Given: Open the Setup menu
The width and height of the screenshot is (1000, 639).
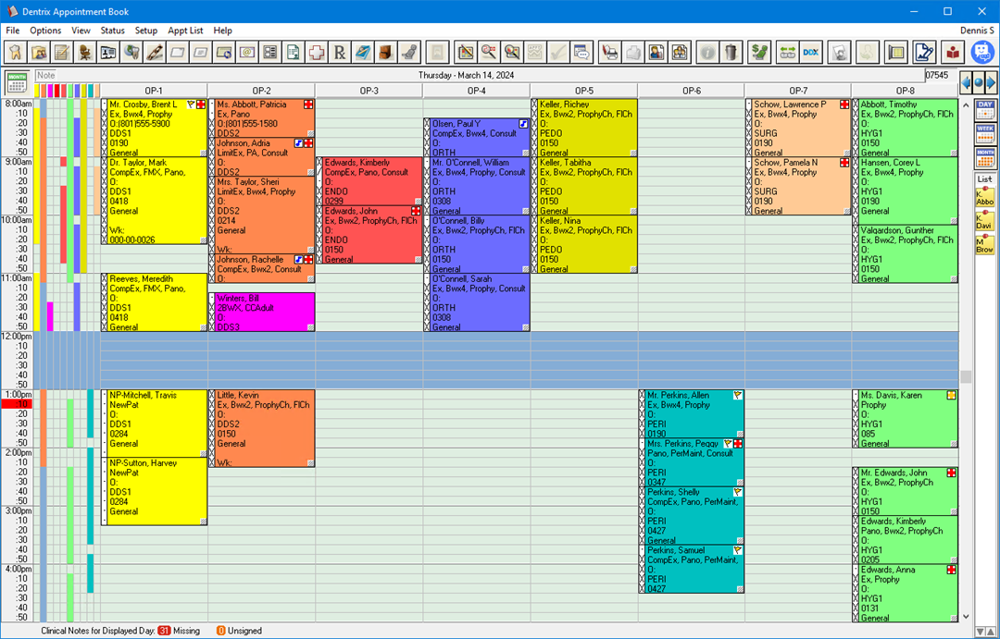Looking at the screenshot, I should pos(146,31).
